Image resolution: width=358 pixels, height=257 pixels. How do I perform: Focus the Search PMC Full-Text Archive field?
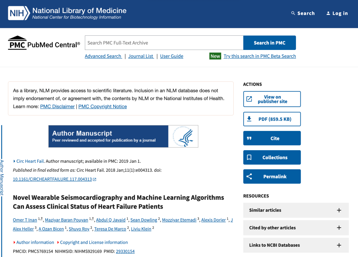164,43
